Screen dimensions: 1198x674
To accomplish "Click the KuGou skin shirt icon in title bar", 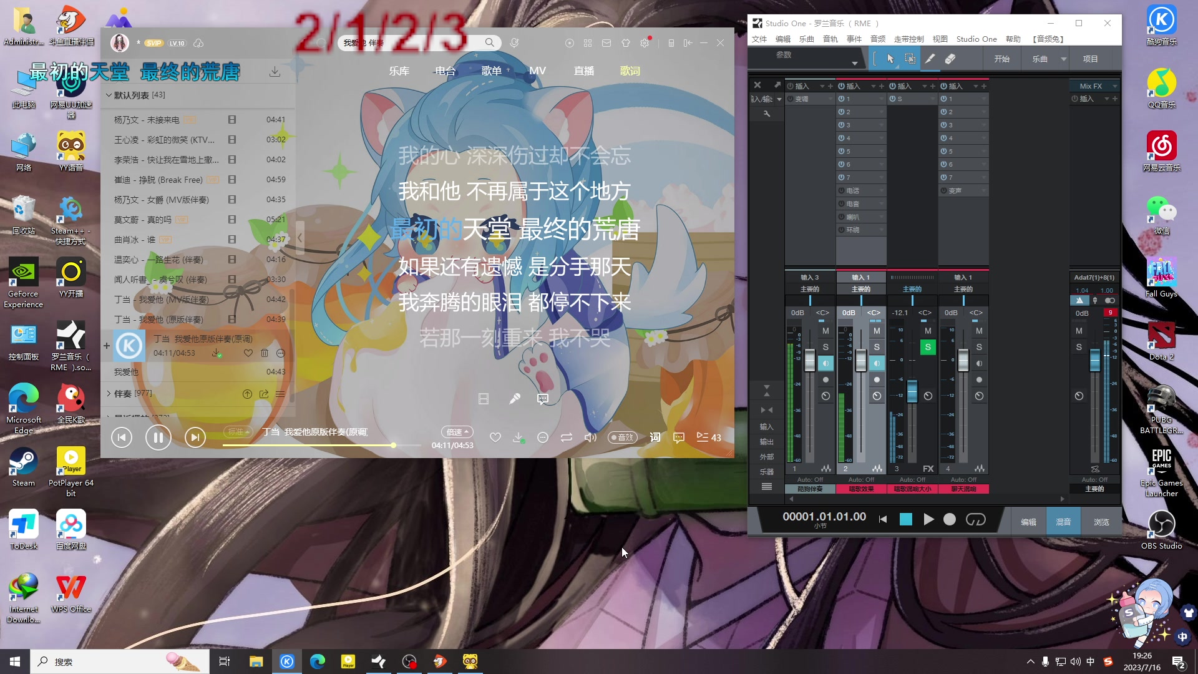I will pyautogui.click(x=626, y=43).
